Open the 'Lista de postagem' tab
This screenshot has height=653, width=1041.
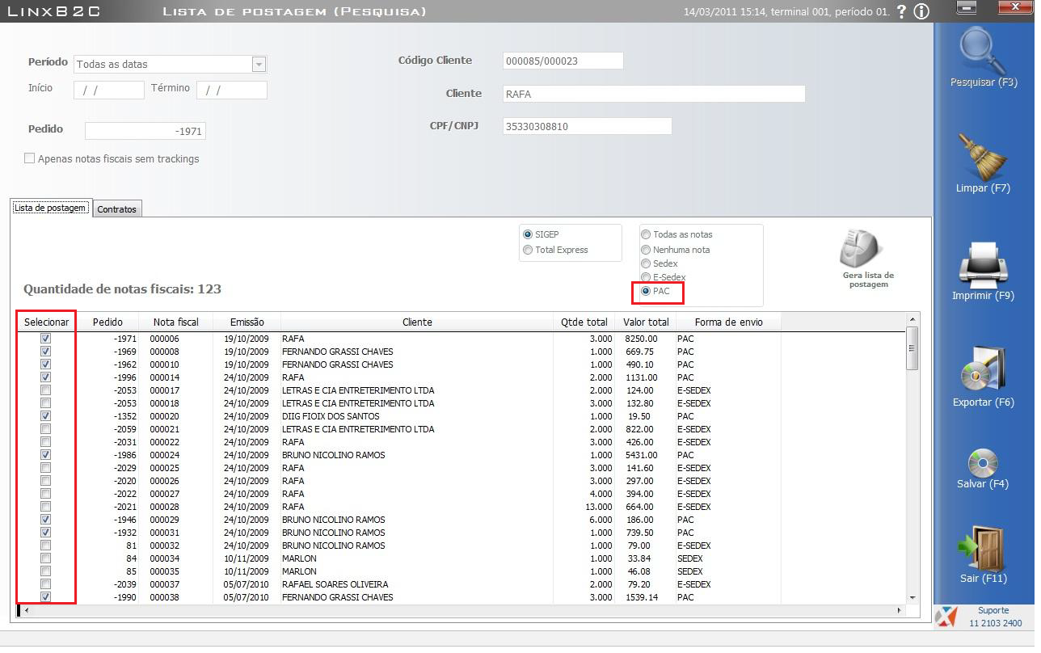[x=51, y=208]
